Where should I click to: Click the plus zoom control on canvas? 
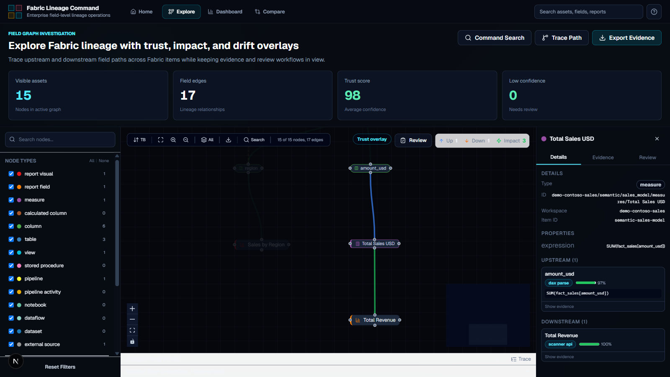132,309
